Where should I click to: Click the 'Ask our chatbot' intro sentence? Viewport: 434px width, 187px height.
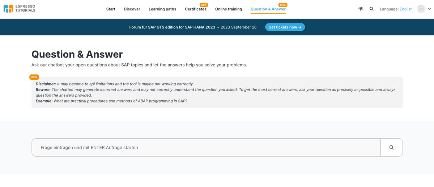(139, 65)
